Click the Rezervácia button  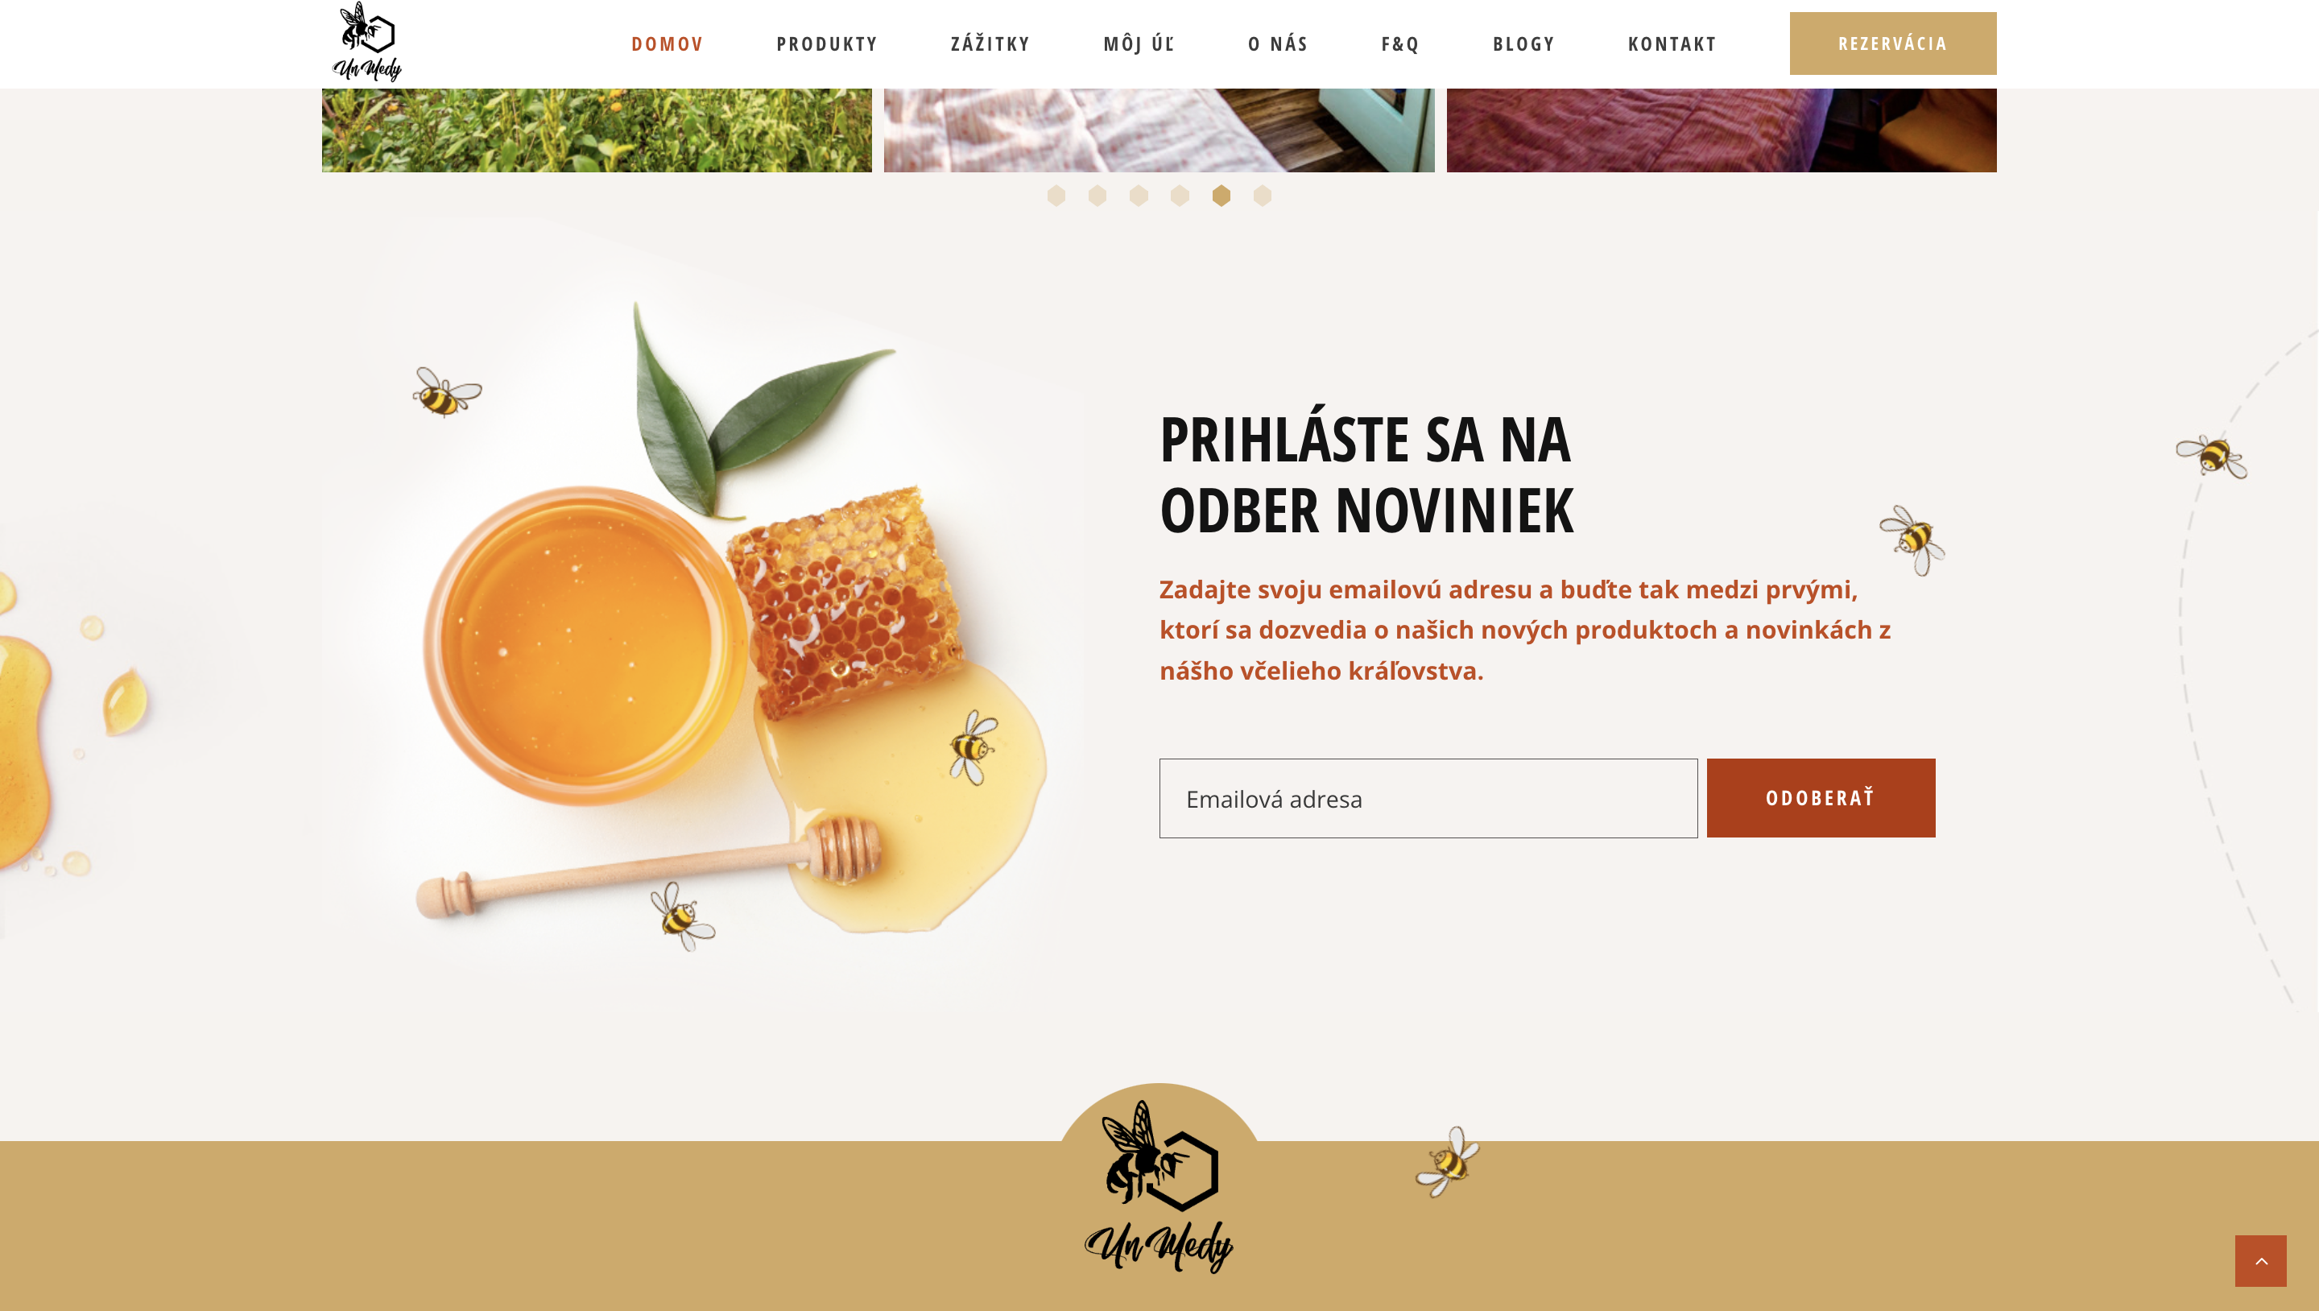(1892, 43)
